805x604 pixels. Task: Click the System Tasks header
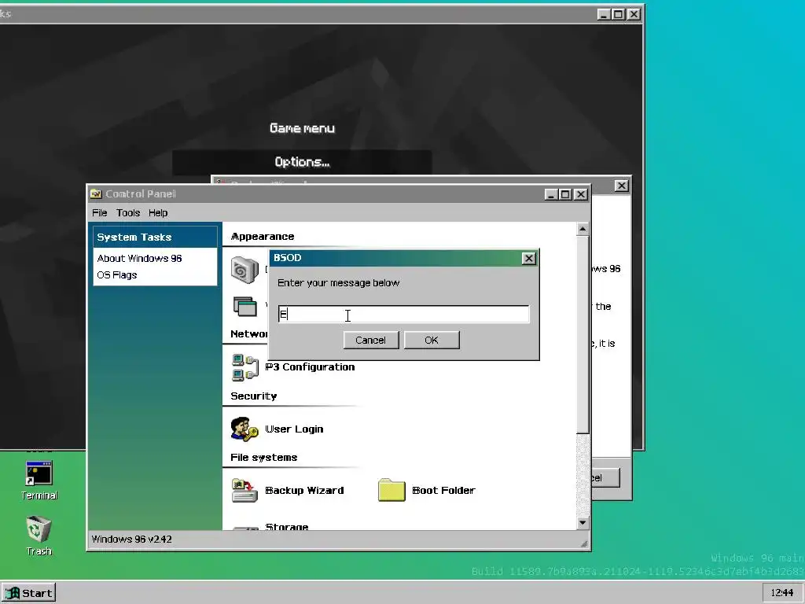(155, 237)
